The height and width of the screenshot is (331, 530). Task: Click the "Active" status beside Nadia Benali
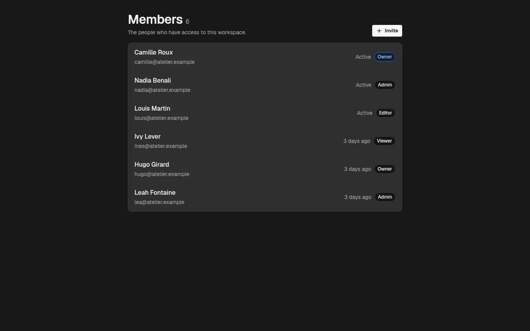[364, 85]
